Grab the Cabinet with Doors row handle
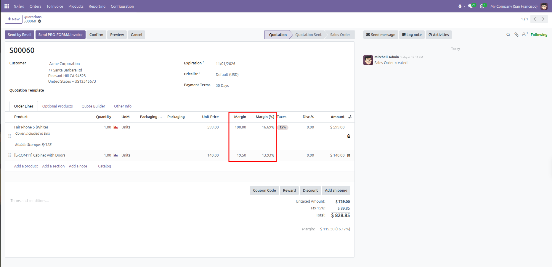 pyautogui.click(x=9, y=155)
